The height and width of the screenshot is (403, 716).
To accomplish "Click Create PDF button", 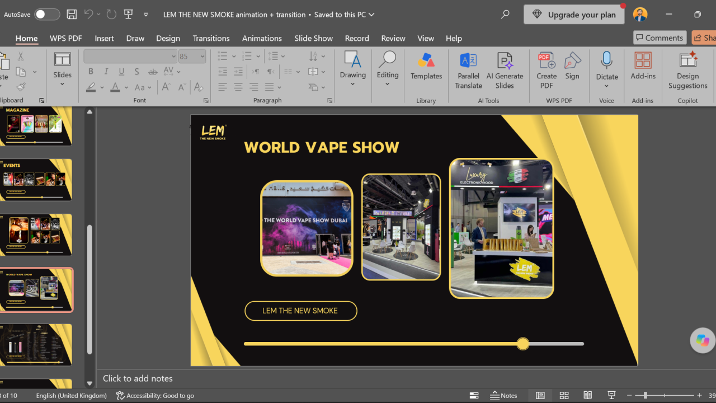I will click(547, 71).
